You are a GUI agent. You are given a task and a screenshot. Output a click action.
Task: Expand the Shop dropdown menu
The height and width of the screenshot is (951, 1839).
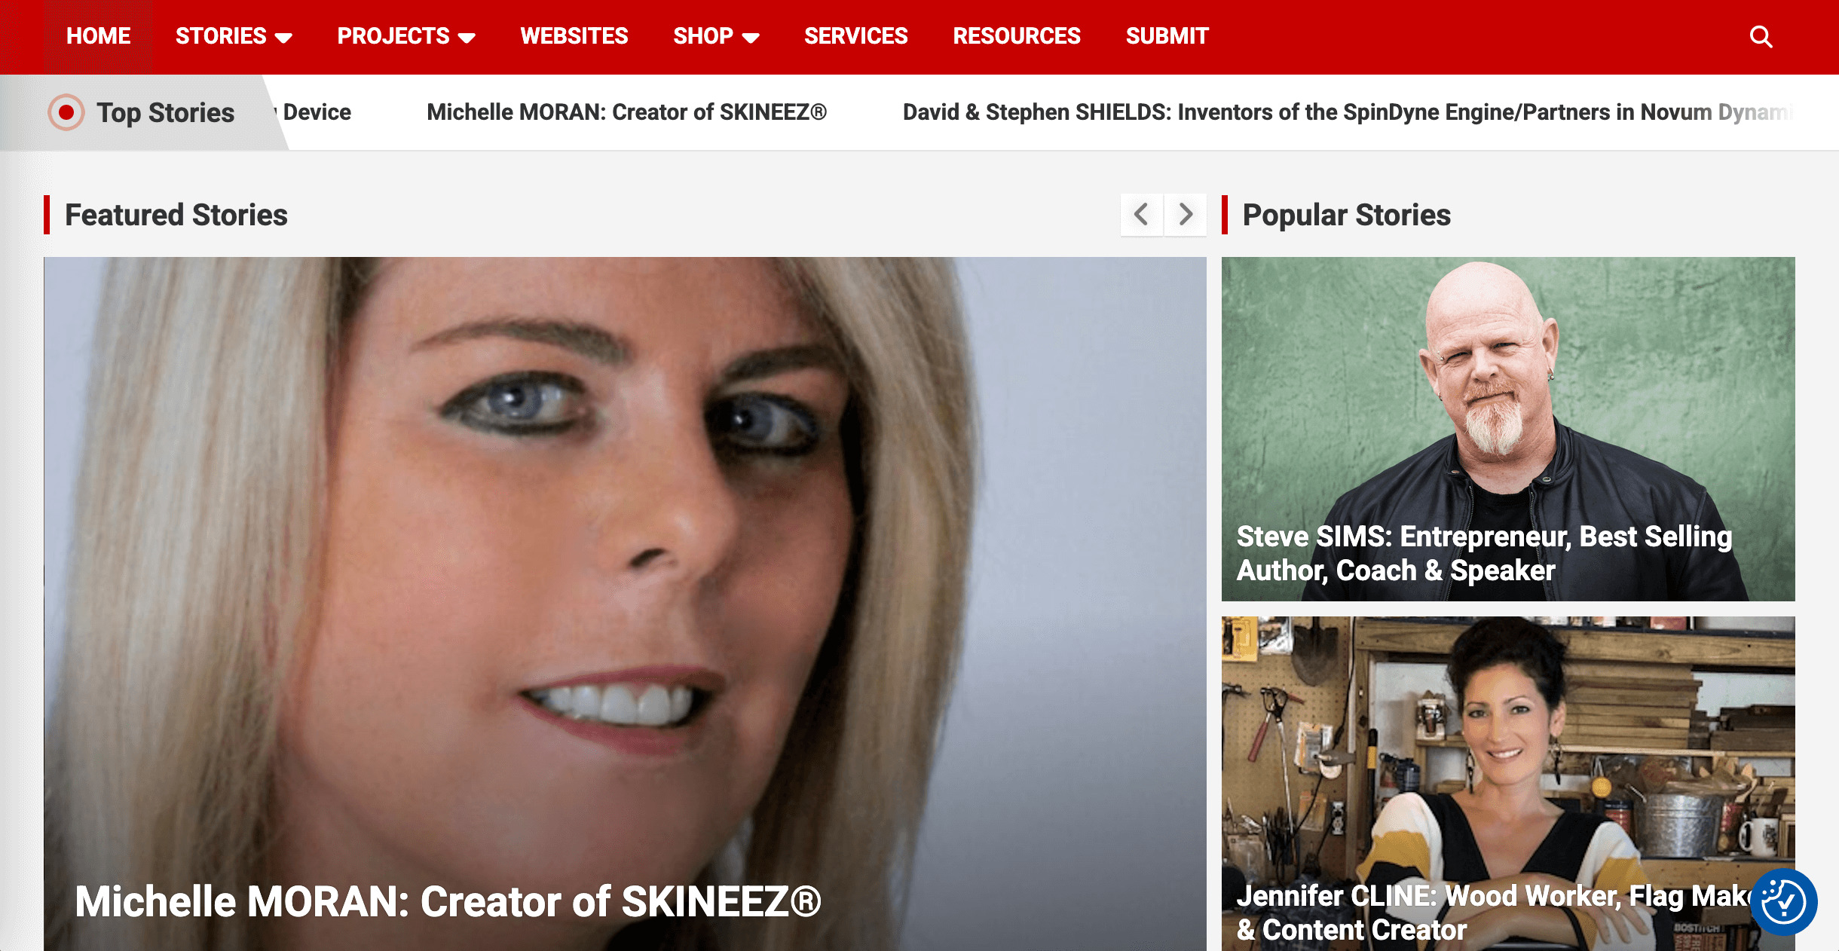click(716, 36)
